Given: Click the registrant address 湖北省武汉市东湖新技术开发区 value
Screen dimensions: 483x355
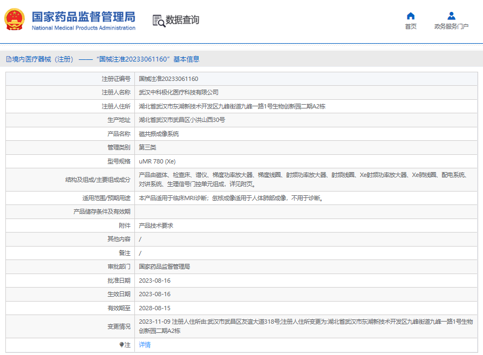Looking at the screenshot, I should point(232,106).
